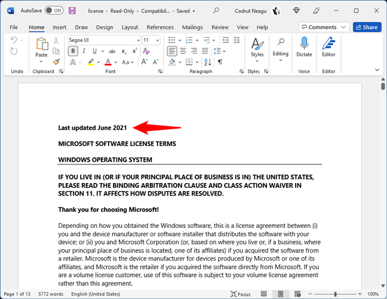The height and width of the screenshot is (299, 387).
Task: Apply the red font color
Action: click(x=108, y=62)
